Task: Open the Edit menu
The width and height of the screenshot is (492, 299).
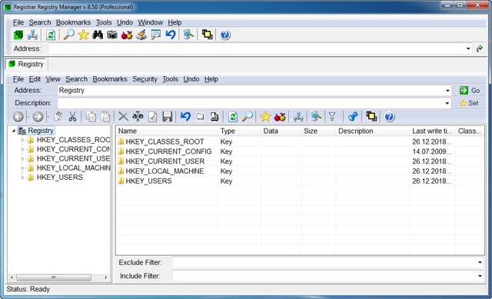Action: coord(35,79)
